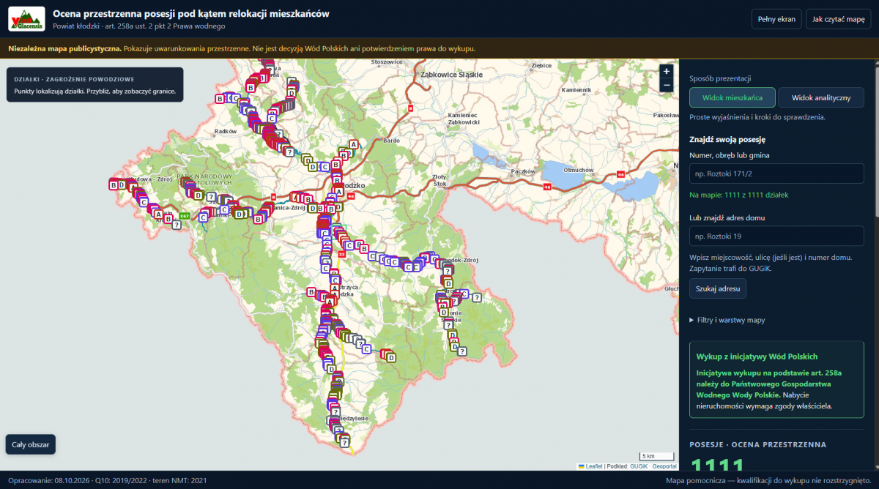Click the 'Znajdź swoją posesję' heading

pyautogui.click(x=727, y=139)
